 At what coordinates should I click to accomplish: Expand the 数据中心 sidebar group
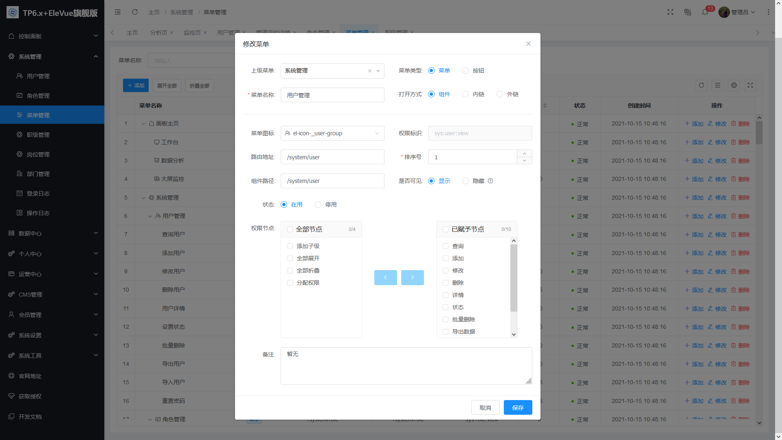click(x=52, y=233)
